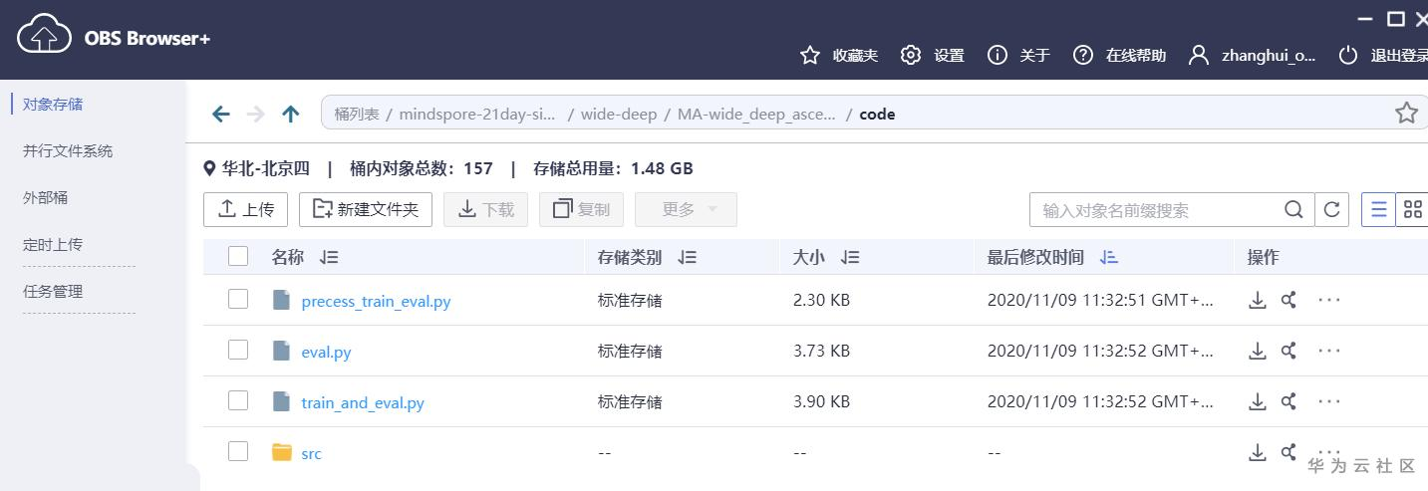Image resolution: width=1428 pixels, height=491 pixels.
Task: Sort the list by size
Action: [850, 258]
